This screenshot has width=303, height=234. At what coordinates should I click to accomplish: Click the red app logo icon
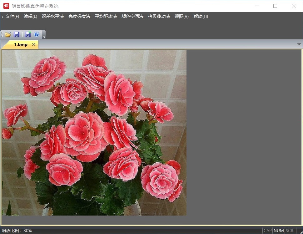[6, 6]
